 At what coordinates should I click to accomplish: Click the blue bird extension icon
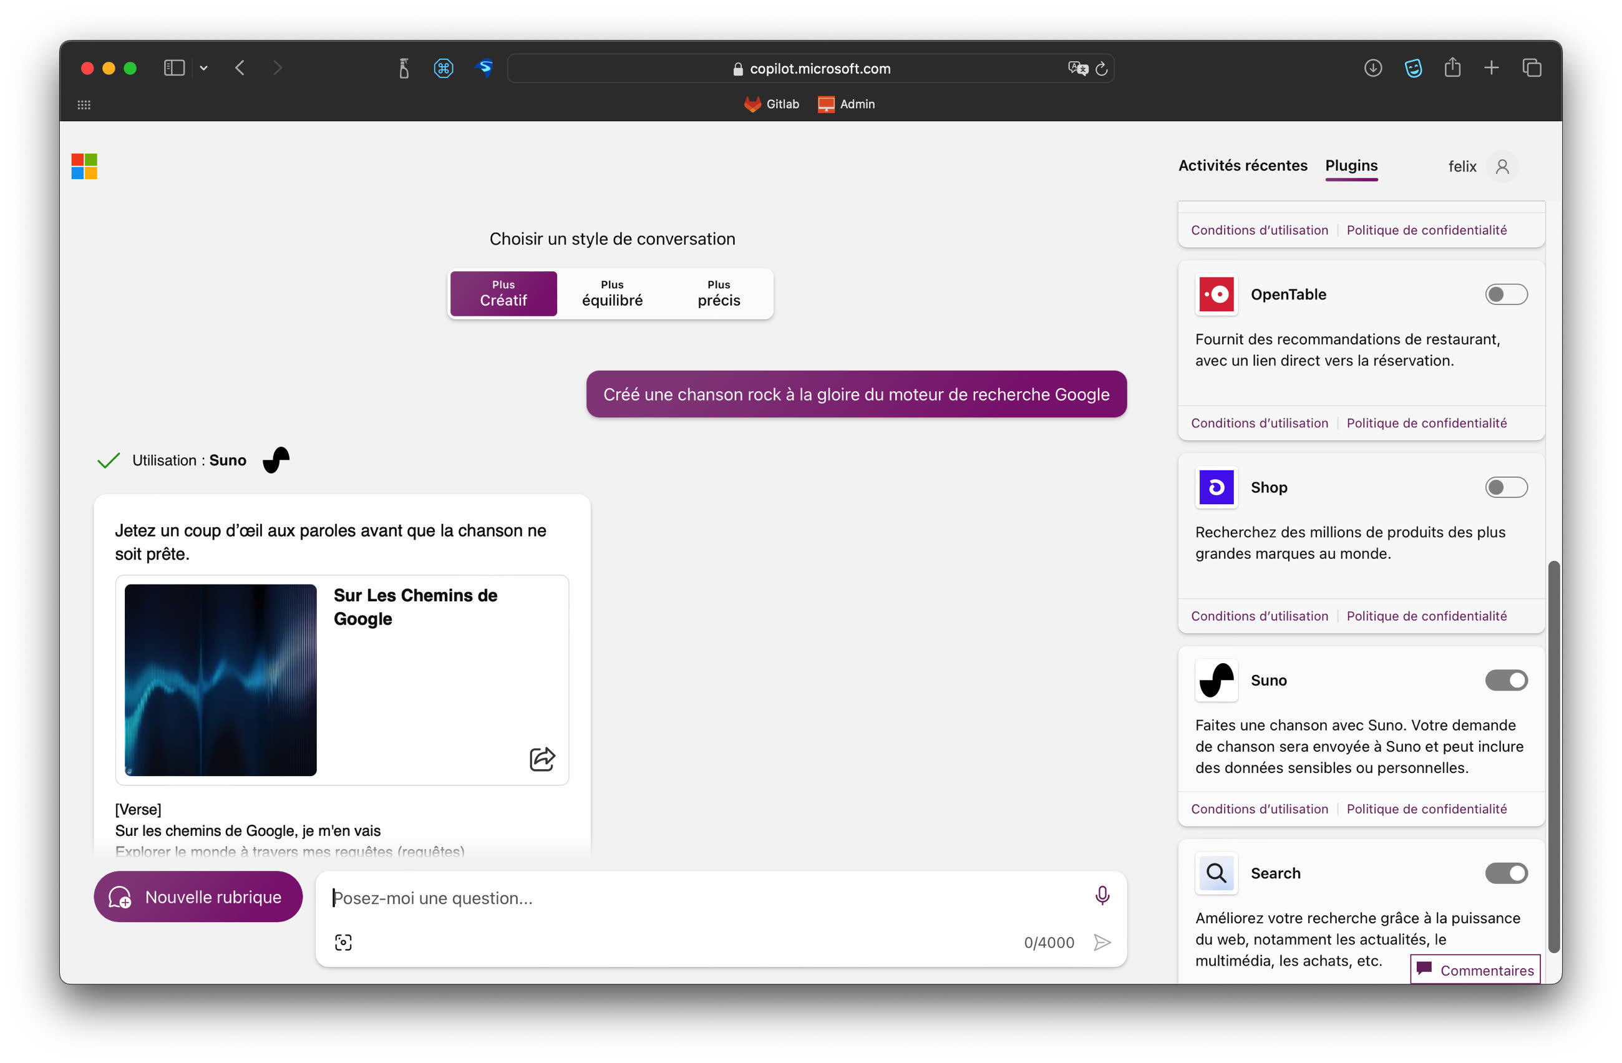click(485, 68)
